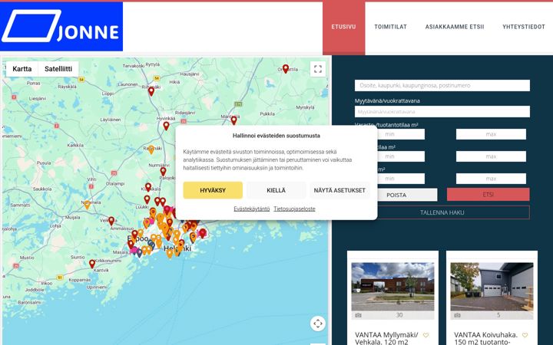Viewport: 553px width, 345px height.
Task: Click the red map pin near Veikkola
Action: tap(111, 221)
